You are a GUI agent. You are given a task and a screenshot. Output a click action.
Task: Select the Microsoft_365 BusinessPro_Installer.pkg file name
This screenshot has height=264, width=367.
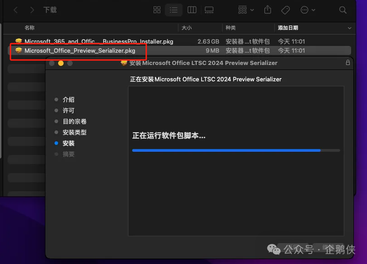click(x=99, y=41)
